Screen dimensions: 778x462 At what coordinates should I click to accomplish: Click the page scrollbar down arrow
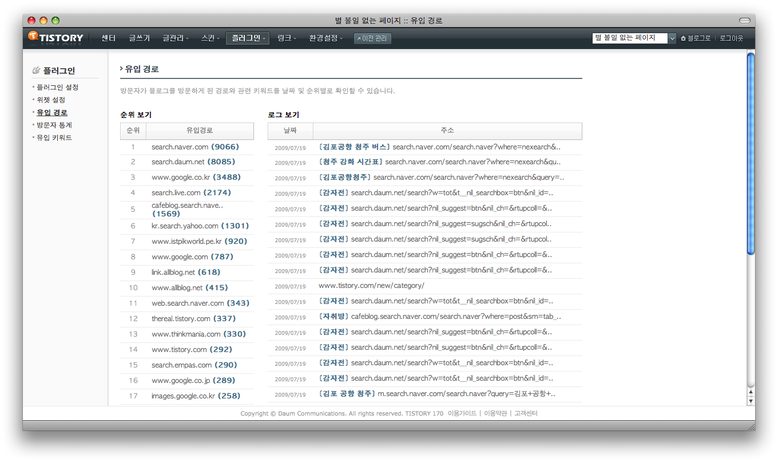751,401
